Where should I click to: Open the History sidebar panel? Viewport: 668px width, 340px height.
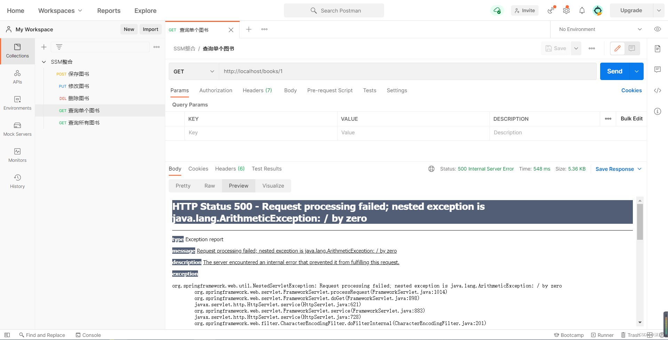[x=17, y=181]
